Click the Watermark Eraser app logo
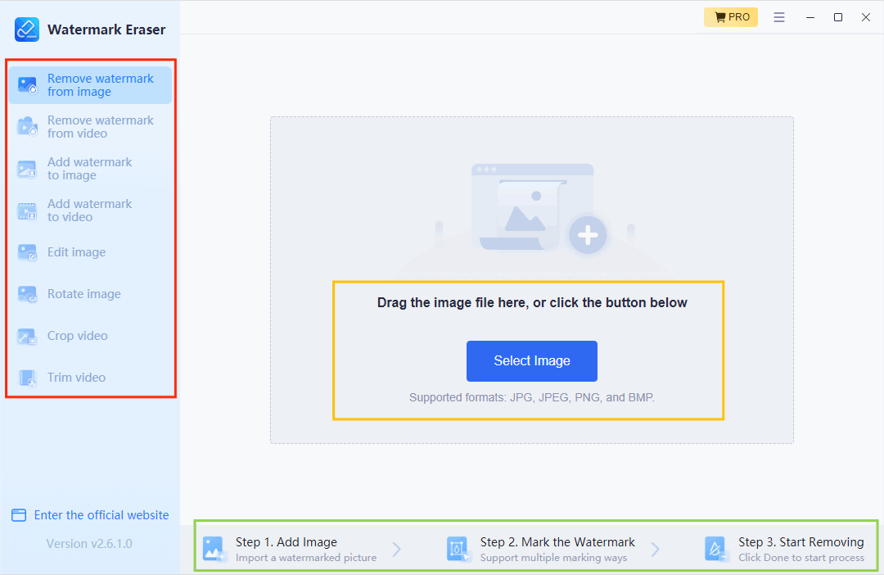Screen dimensions: 884x575 click(x=27, y=29)
